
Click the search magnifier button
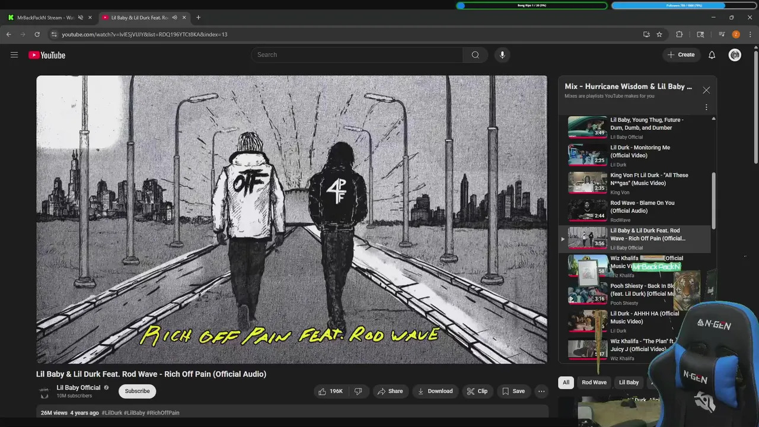475,55
